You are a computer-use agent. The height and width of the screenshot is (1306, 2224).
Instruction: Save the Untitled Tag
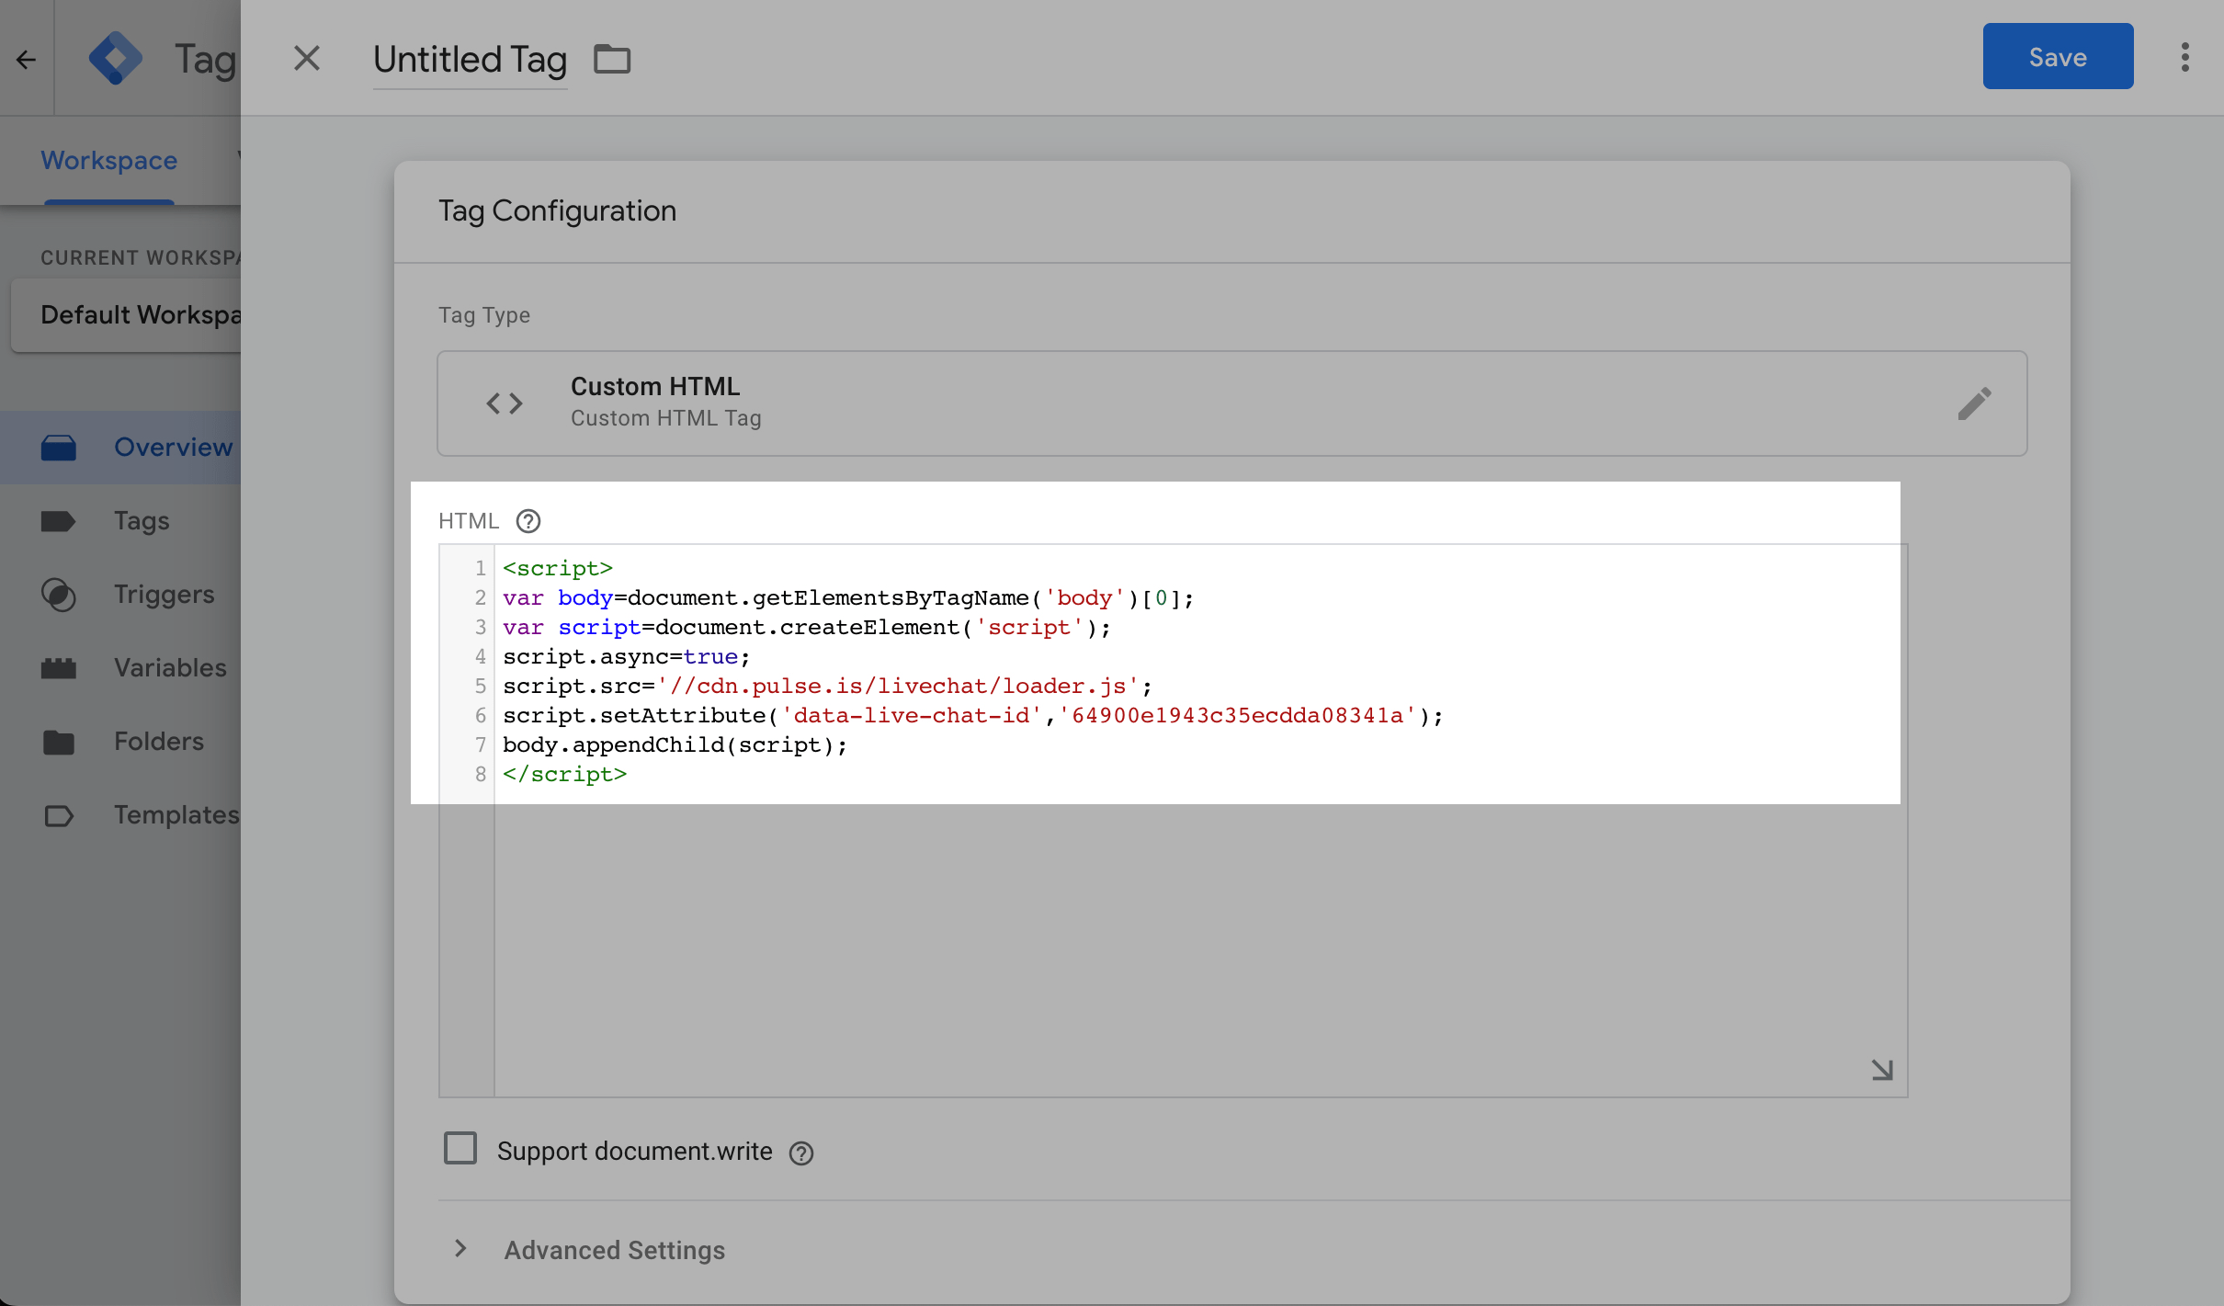[x=2057, y=56]
